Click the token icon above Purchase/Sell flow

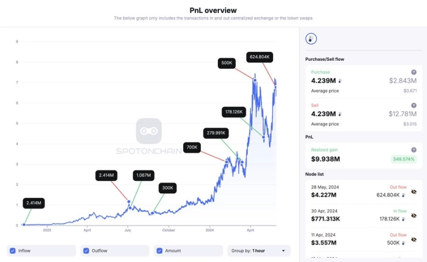[311, 39]
